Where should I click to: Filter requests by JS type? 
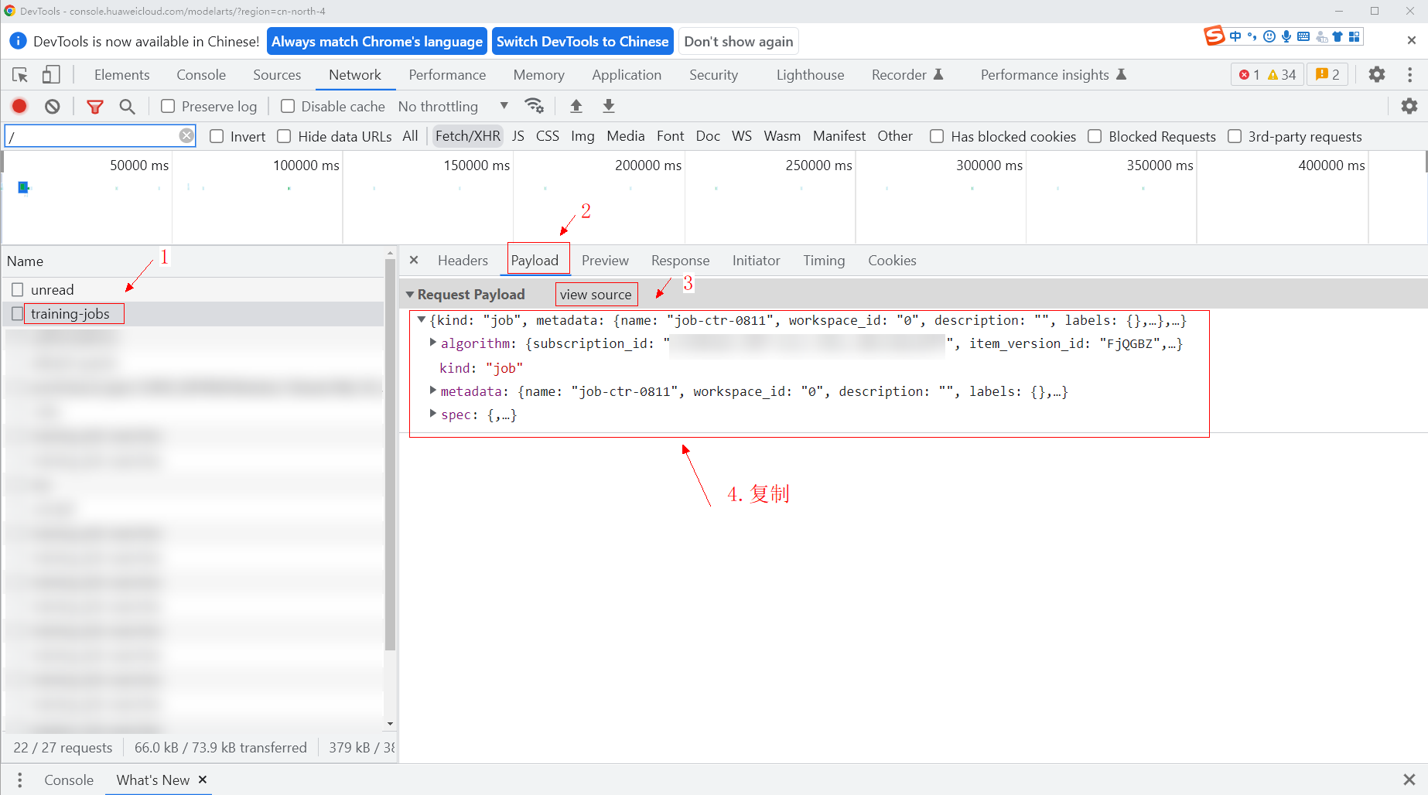(x=518, y=136)
